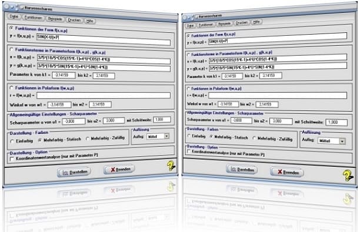The image size is (360, 232).
Task: Tick Koordinatenwertanalyse checkbox in right window
Action: 189,152
